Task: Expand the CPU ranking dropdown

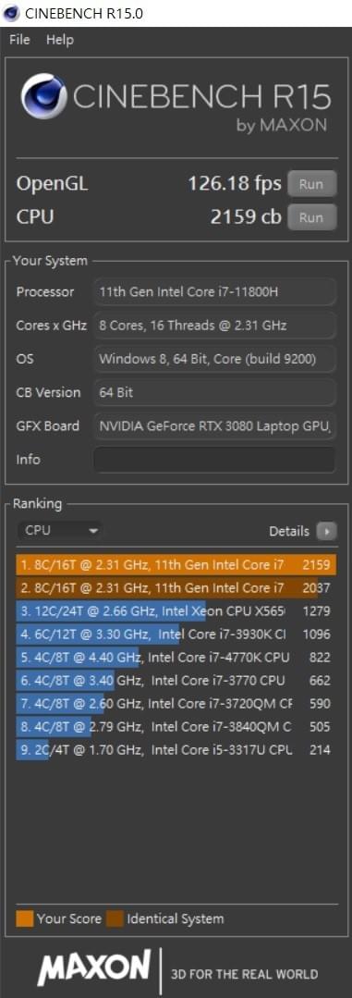Action: click(60, 530)
